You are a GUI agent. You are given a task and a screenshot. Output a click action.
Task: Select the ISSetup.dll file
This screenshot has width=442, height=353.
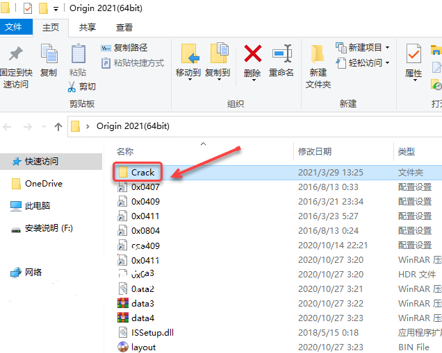click(x=152, y=333)
